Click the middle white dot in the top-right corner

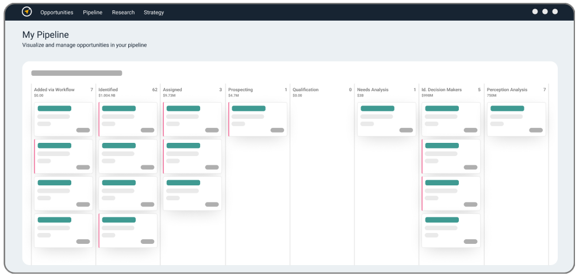coord(545,11)
